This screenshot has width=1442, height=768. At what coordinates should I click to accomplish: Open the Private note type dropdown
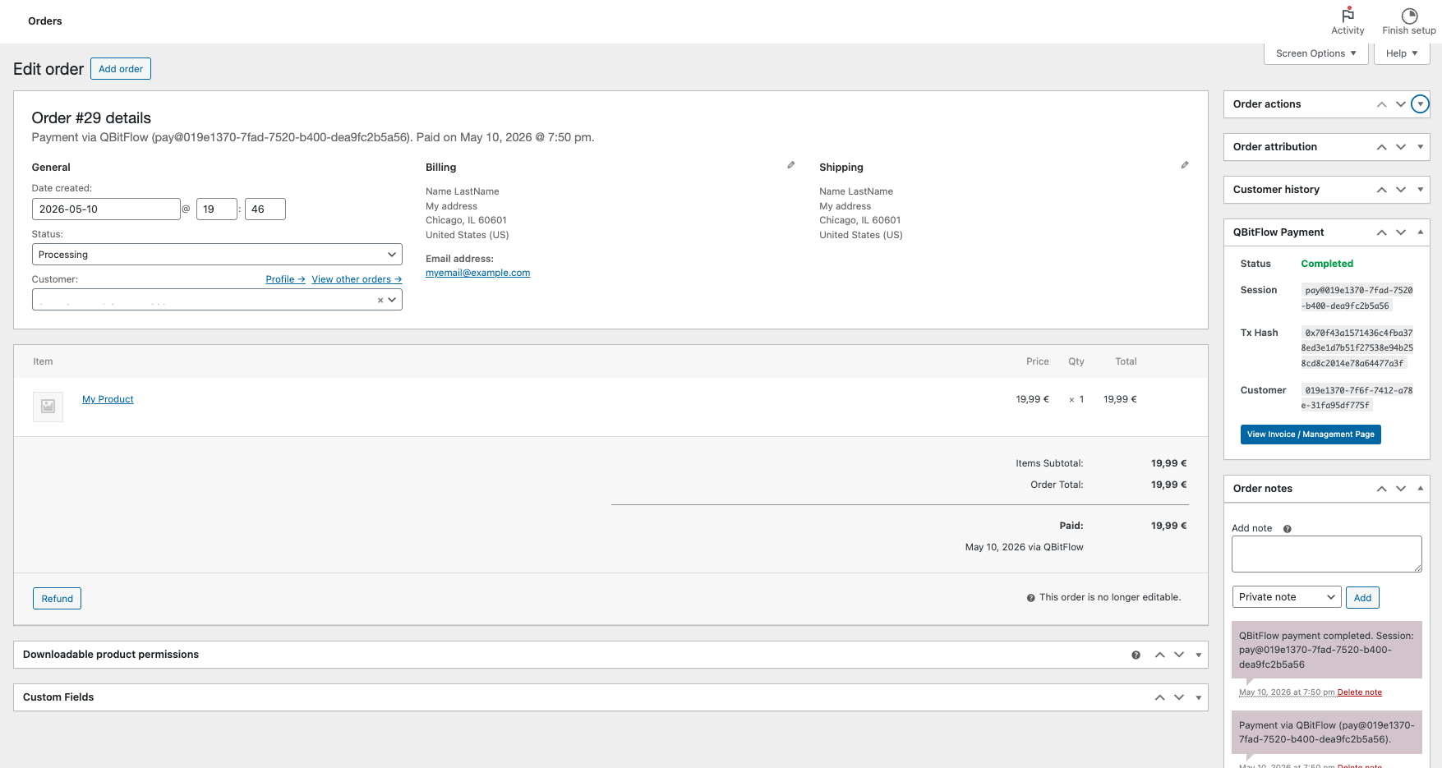point(1287,597)
